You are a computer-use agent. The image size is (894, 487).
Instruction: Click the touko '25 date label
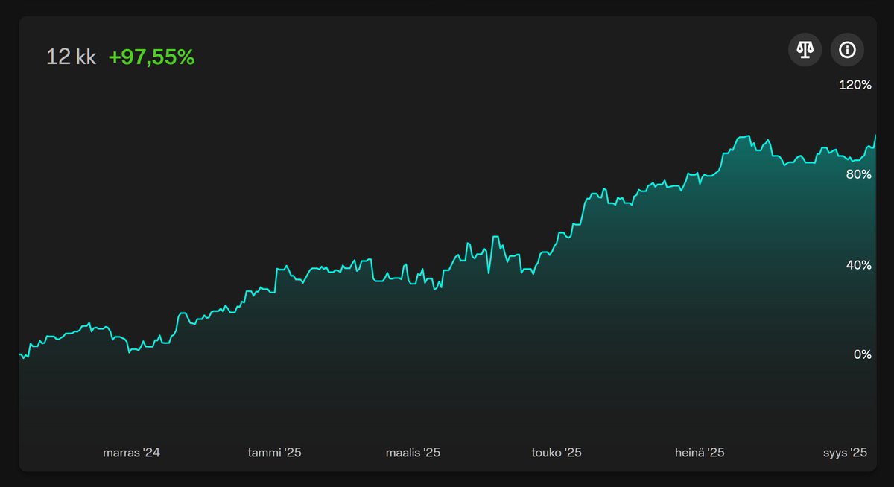pos(557,453)
